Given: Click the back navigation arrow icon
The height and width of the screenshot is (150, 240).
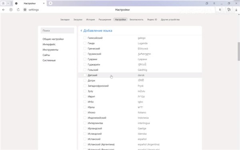Looking at the screenshot, I should coord(4,10).
